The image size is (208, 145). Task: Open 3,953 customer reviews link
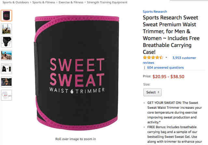point(169,60)
